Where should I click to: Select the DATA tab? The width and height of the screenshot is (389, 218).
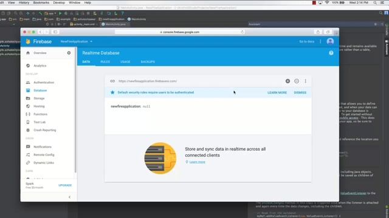point(86,62)
